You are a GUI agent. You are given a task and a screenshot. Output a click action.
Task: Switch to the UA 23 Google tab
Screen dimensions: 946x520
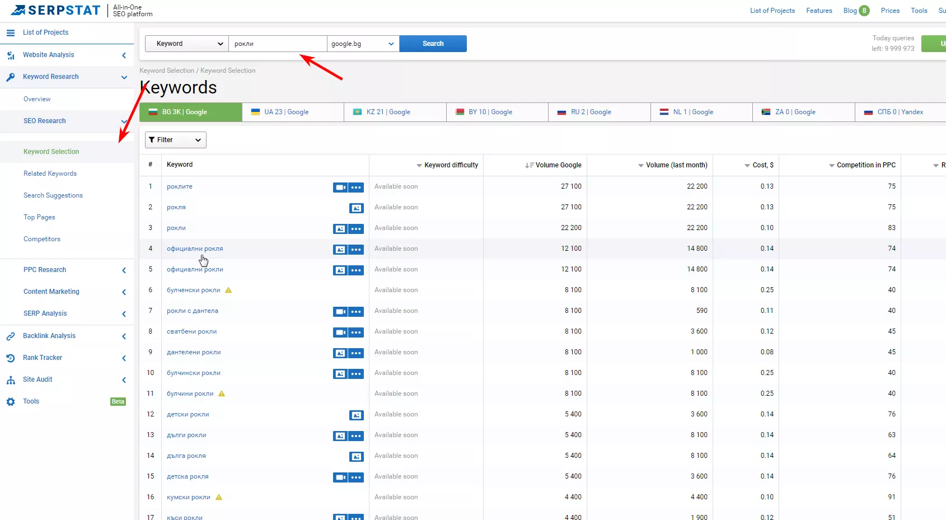click(293, 112)
